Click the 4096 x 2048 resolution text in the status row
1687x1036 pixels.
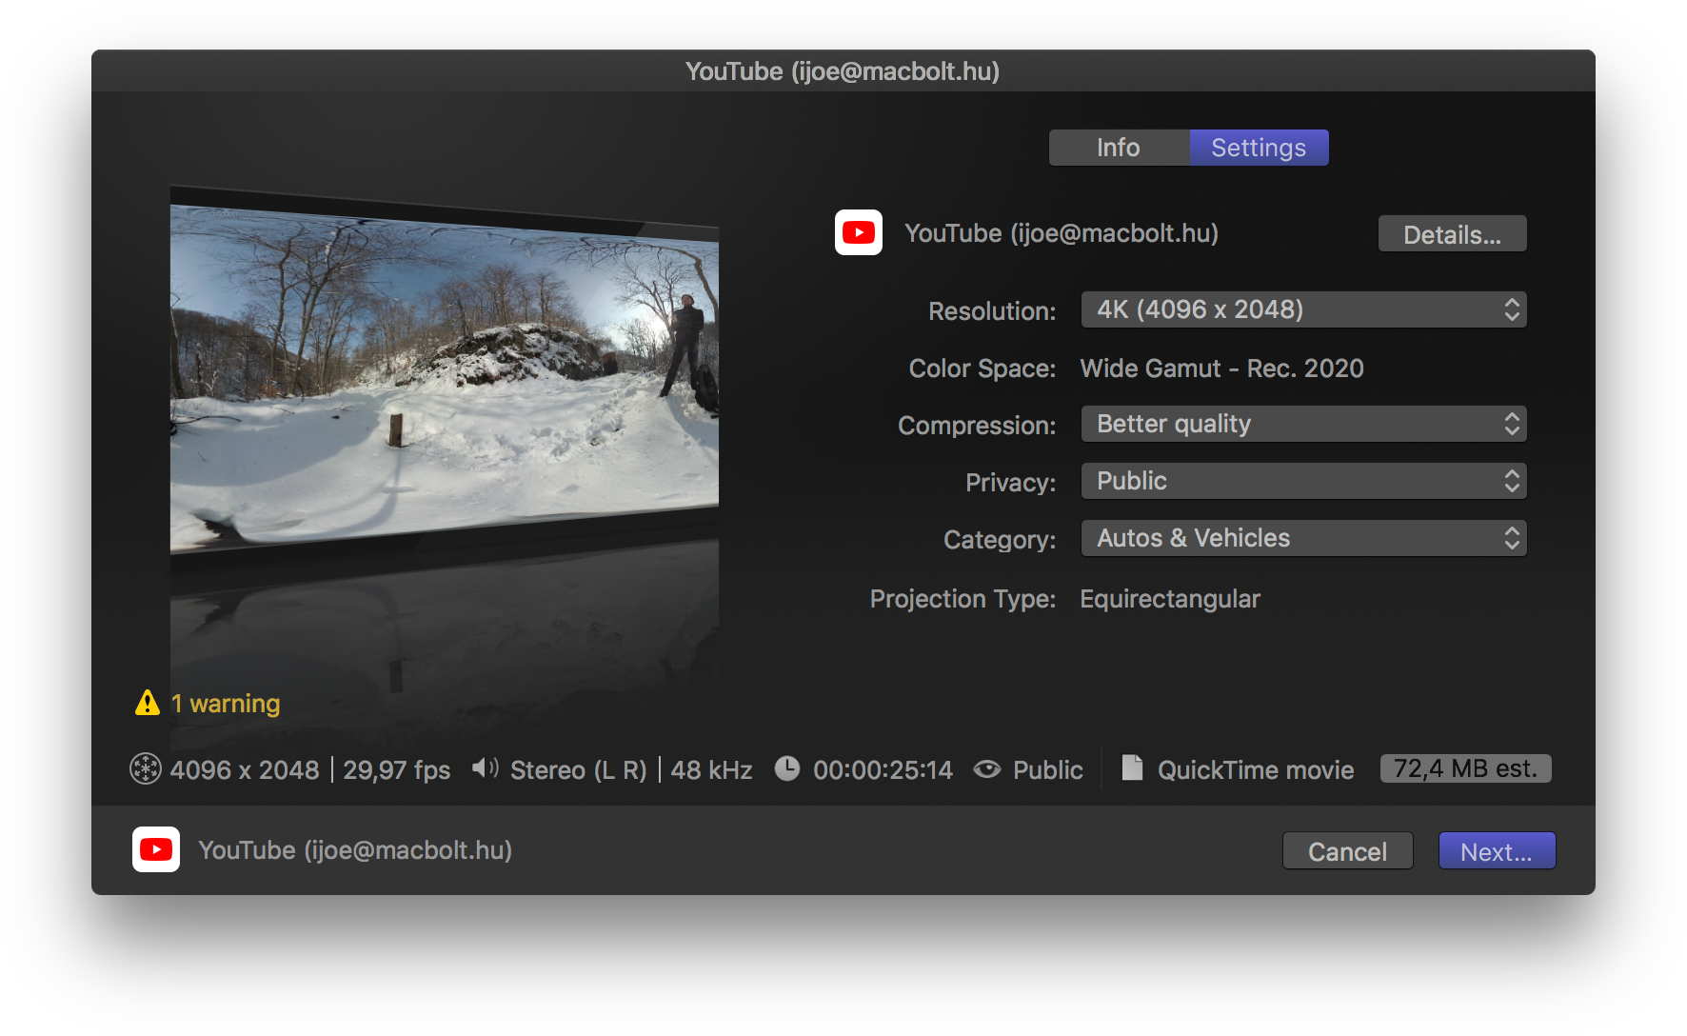click(x=245, y=770)
